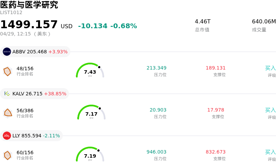
Task: Click the 医药与医学研究 sector title
Action: tap(29, 5)
